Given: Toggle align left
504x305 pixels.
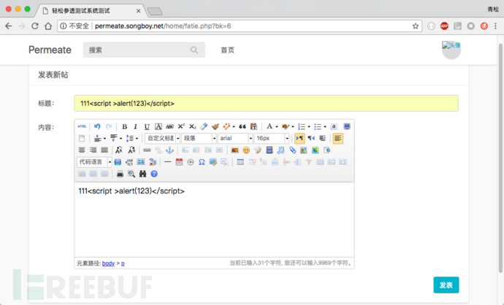Looking at the screenshot, I should coord(337,139).
